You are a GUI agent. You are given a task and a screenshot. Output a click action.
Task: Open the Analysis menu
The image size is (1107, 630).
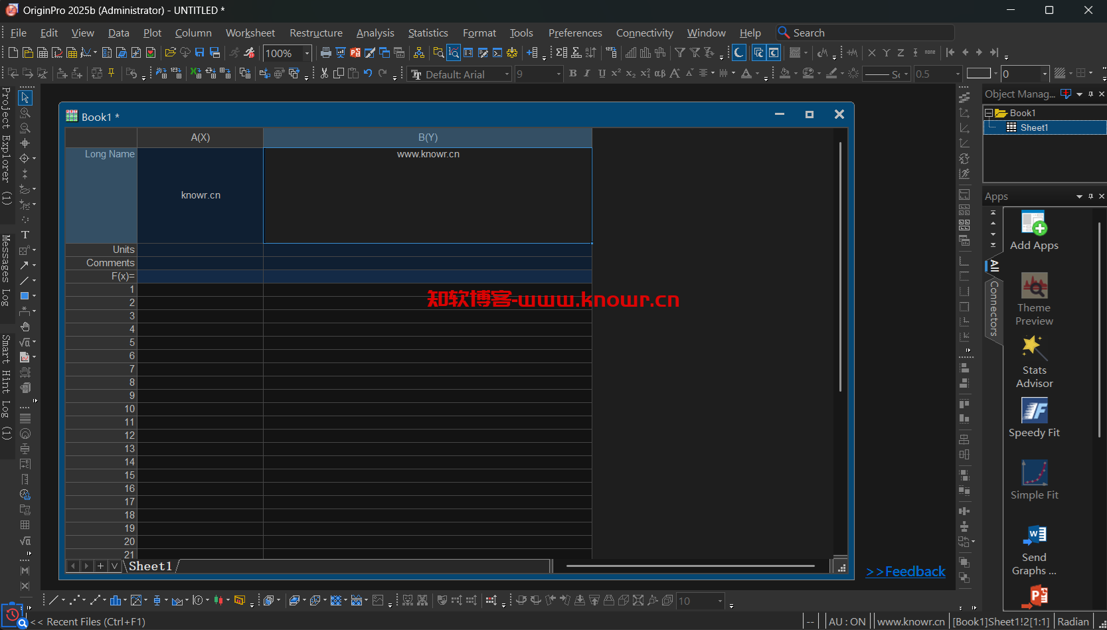[x=375, y=33]
